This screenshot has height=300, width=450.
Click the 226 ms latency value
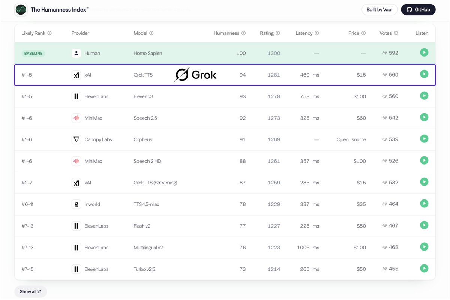pos(310,226)
